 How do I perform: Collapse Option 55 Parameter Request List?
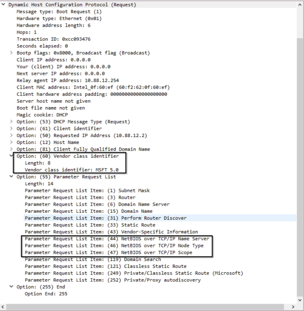tap(11, 176)
